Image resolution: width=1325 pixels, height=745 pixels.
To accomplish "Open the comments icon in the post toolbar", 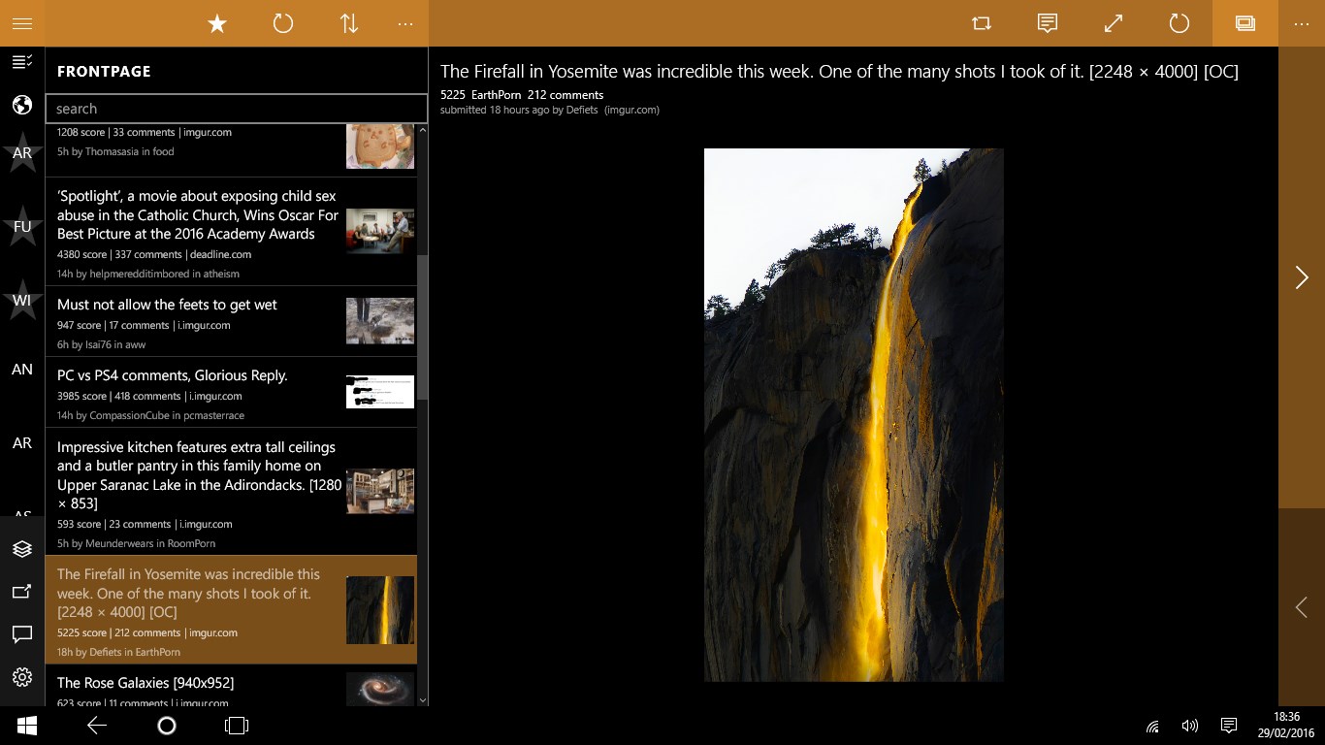I will (x=1048, y=23).
